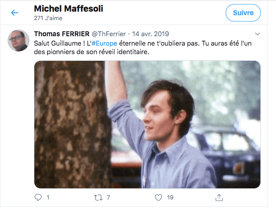
Task: Open the tweet's attached photo
Action: [147, 124]
